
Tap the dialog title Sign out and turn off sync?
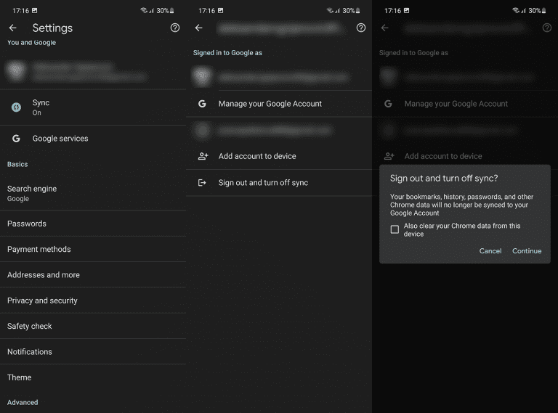click(444, 178)
